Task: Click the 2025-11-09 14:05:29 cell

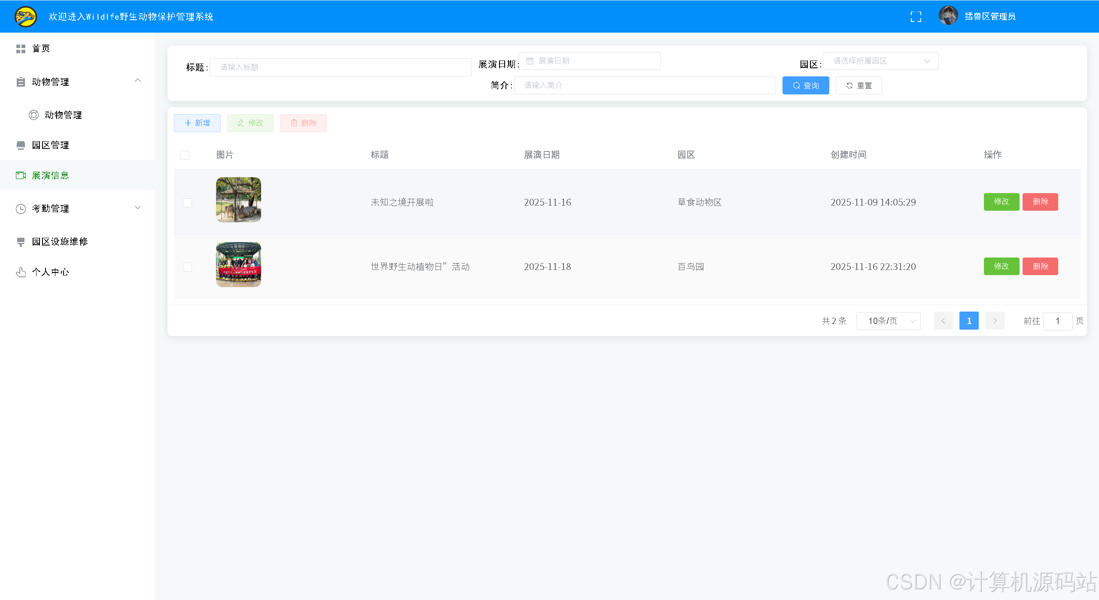Action: point(873,202)
